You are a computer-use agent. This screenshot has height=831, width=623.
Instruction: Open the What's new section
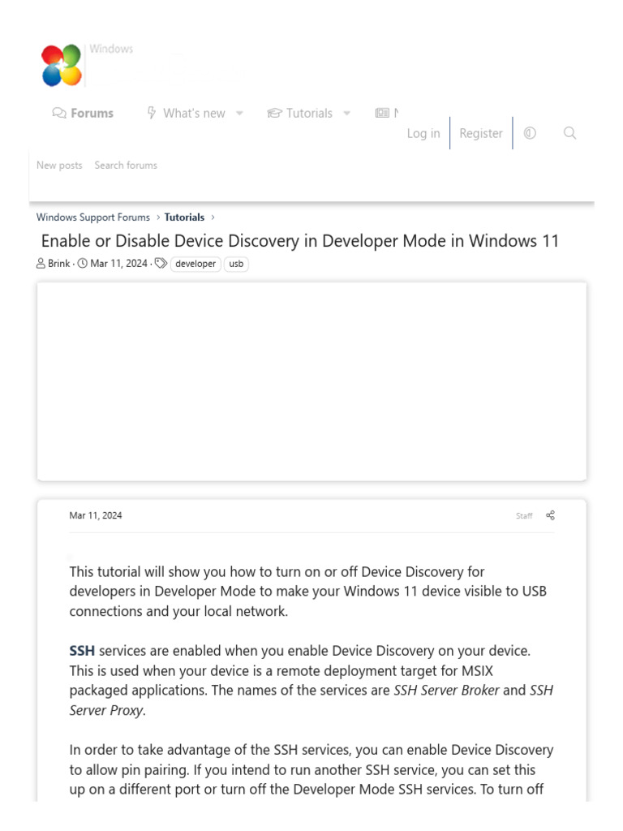(186, 113)
